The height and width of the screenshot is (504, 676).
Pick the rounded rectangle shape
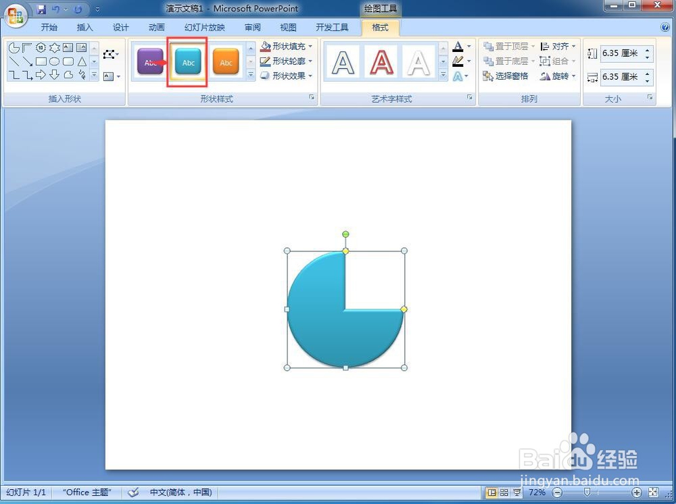[x=68, y=61]
